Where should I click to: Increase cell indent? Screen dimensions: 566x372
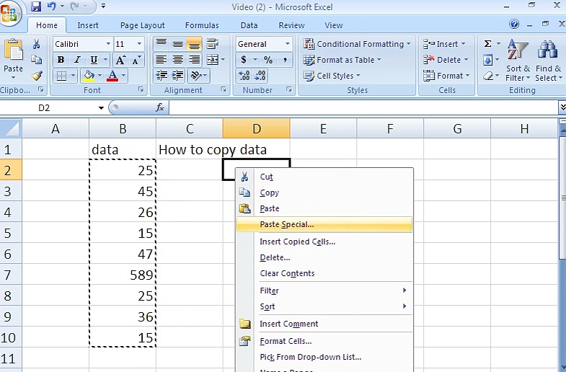click(177, 76)
